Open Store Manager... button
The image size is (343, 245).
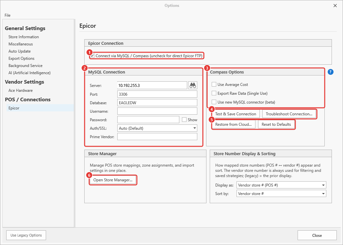click(113, 180)
